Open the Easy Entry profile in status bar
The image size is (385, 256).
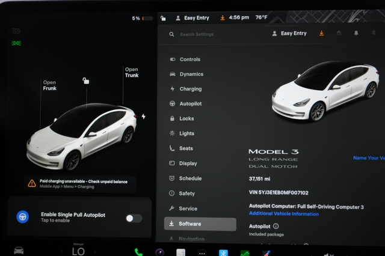point(192,18)
